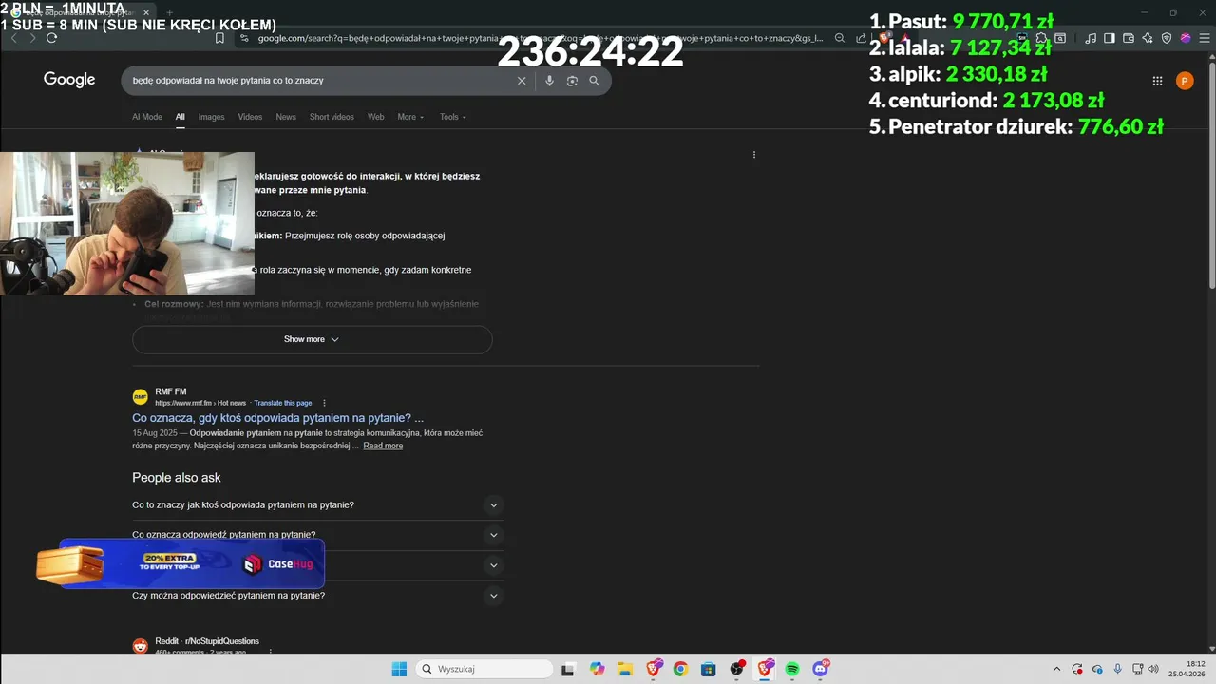This screenshot has height=684, width=1216.
Task: Click the Google logo
Action: tap(69, 80)
